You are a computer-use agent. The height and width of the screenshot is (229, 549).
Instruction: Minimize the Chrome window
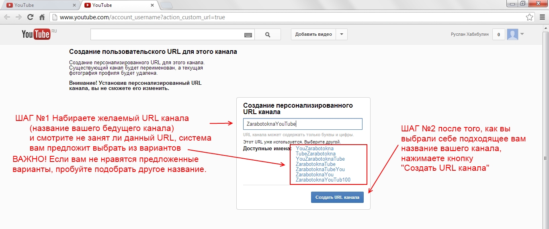pyautogui.click(x=512, y=3)
